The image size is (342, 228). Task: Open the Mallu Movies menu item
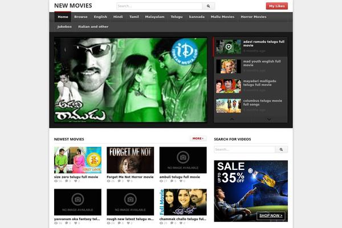222,17
